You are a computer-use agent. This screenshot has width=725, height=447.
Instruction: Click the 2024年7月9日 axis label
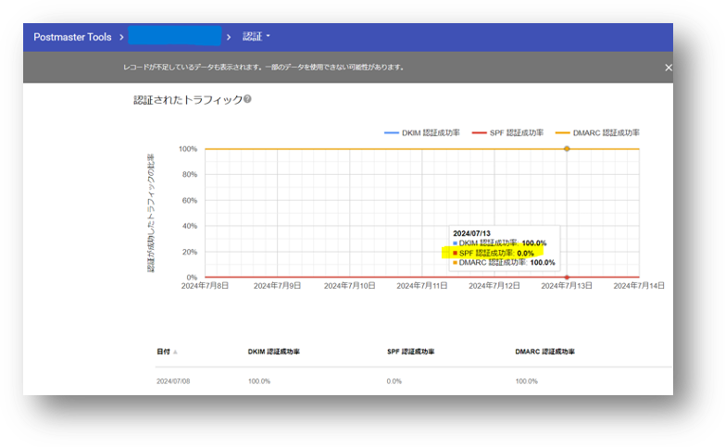coord(277,286)
